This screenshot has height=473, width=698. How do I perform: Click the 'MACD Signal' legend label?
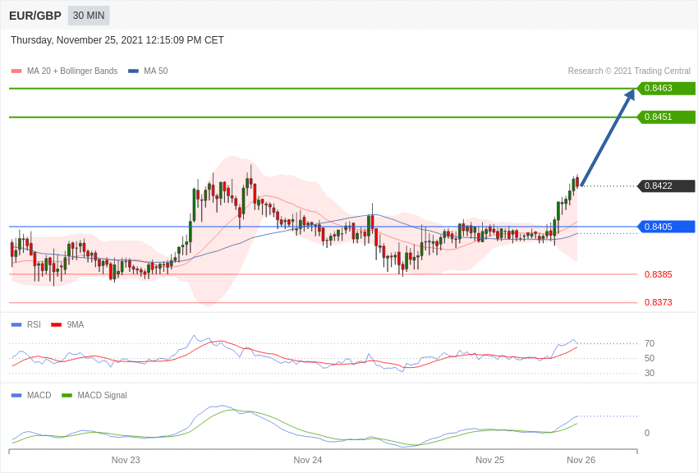(102, 396)
